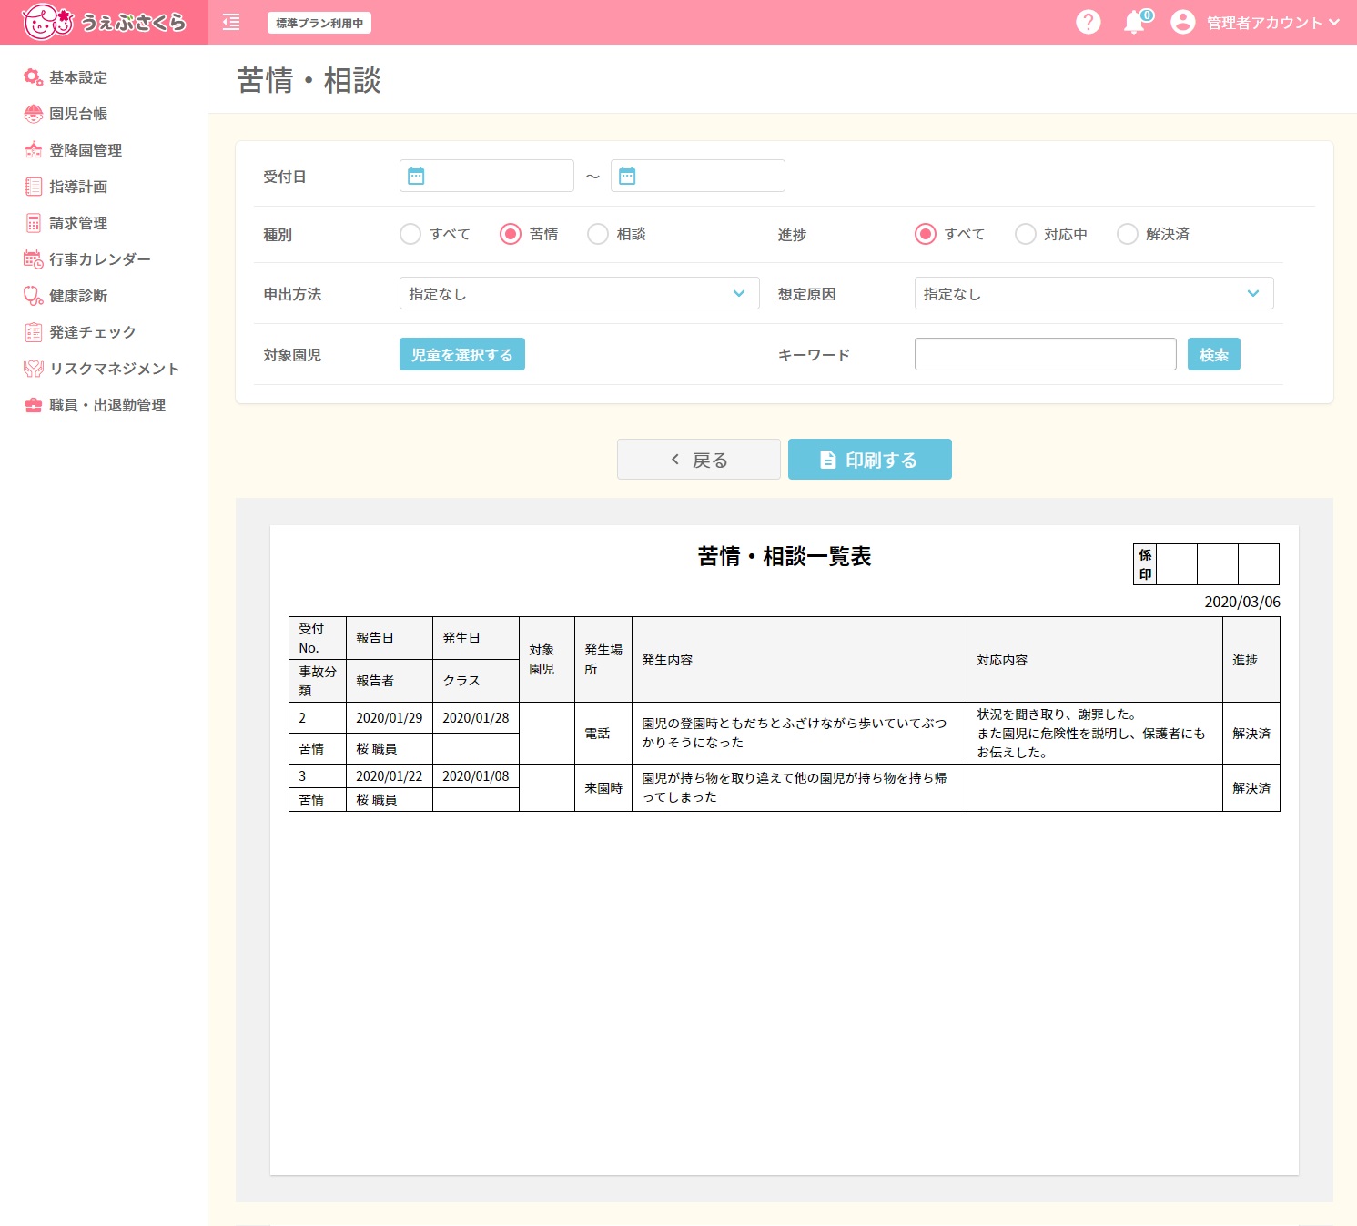Click 解決済 in row 3
This screenshot has width=1357, height=1226.
(1251, 787)
